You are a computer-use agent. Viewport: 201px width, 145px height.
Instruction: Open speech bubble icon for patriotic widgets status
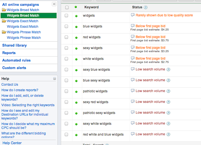[133, 91]
